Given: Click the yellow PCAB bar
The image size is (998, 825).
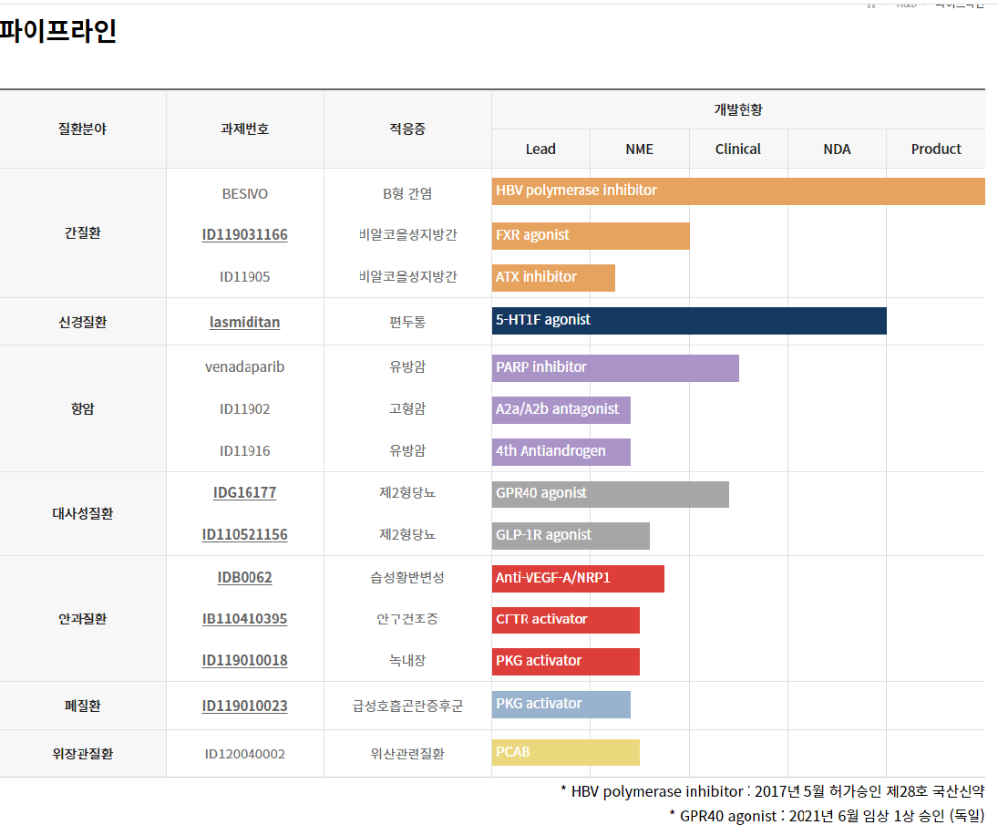Looking at the screenshot, I should [x=566, y=752].
